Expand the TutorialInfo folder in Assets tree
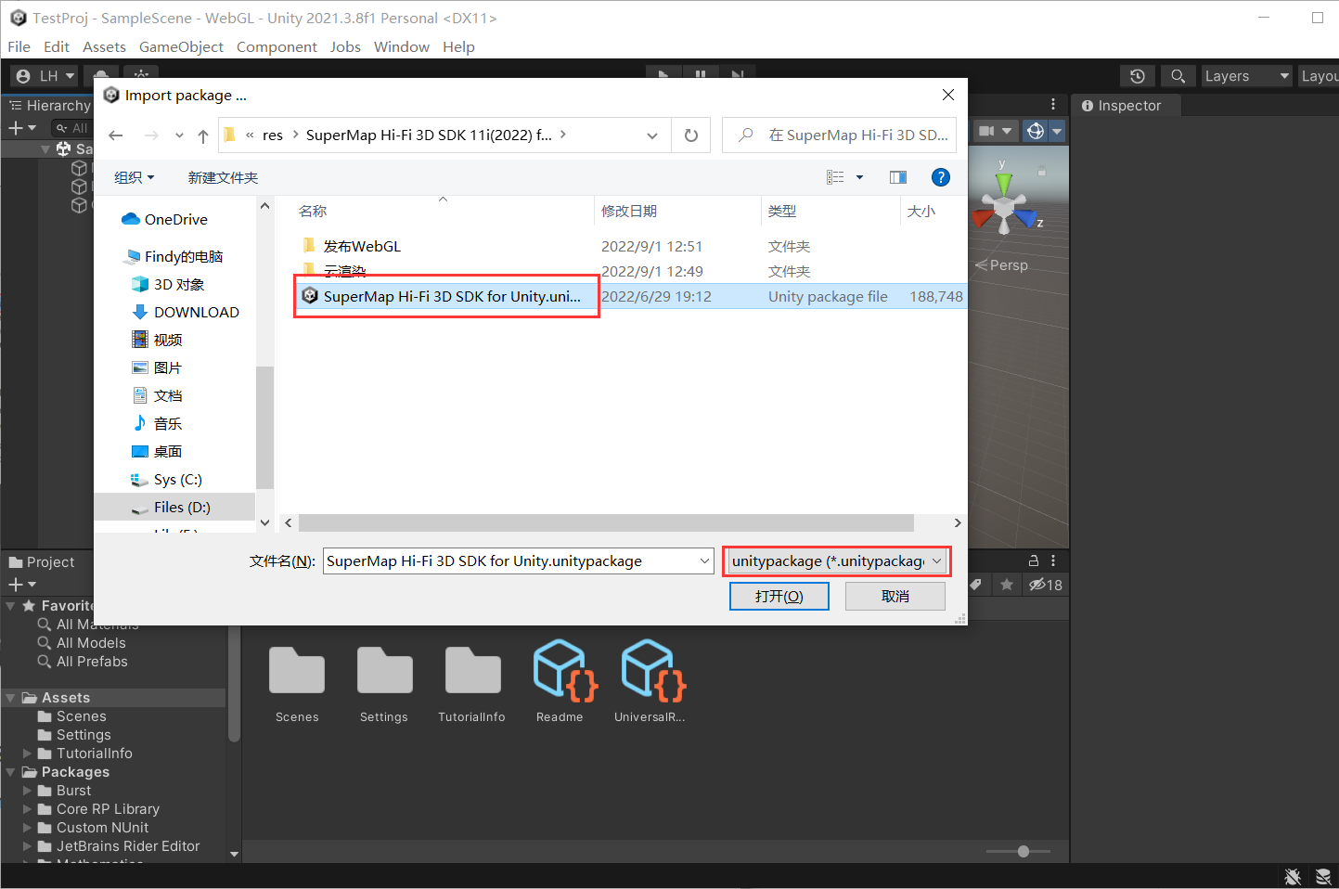The height and width of the screenshot is (889, 1339). (x=28, y=754)
